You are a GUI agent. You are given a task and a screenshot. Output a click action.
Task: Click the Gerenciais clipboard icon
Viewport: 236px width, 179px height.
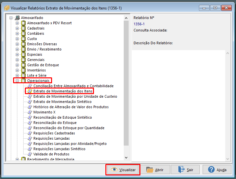[x=23, y=60]
